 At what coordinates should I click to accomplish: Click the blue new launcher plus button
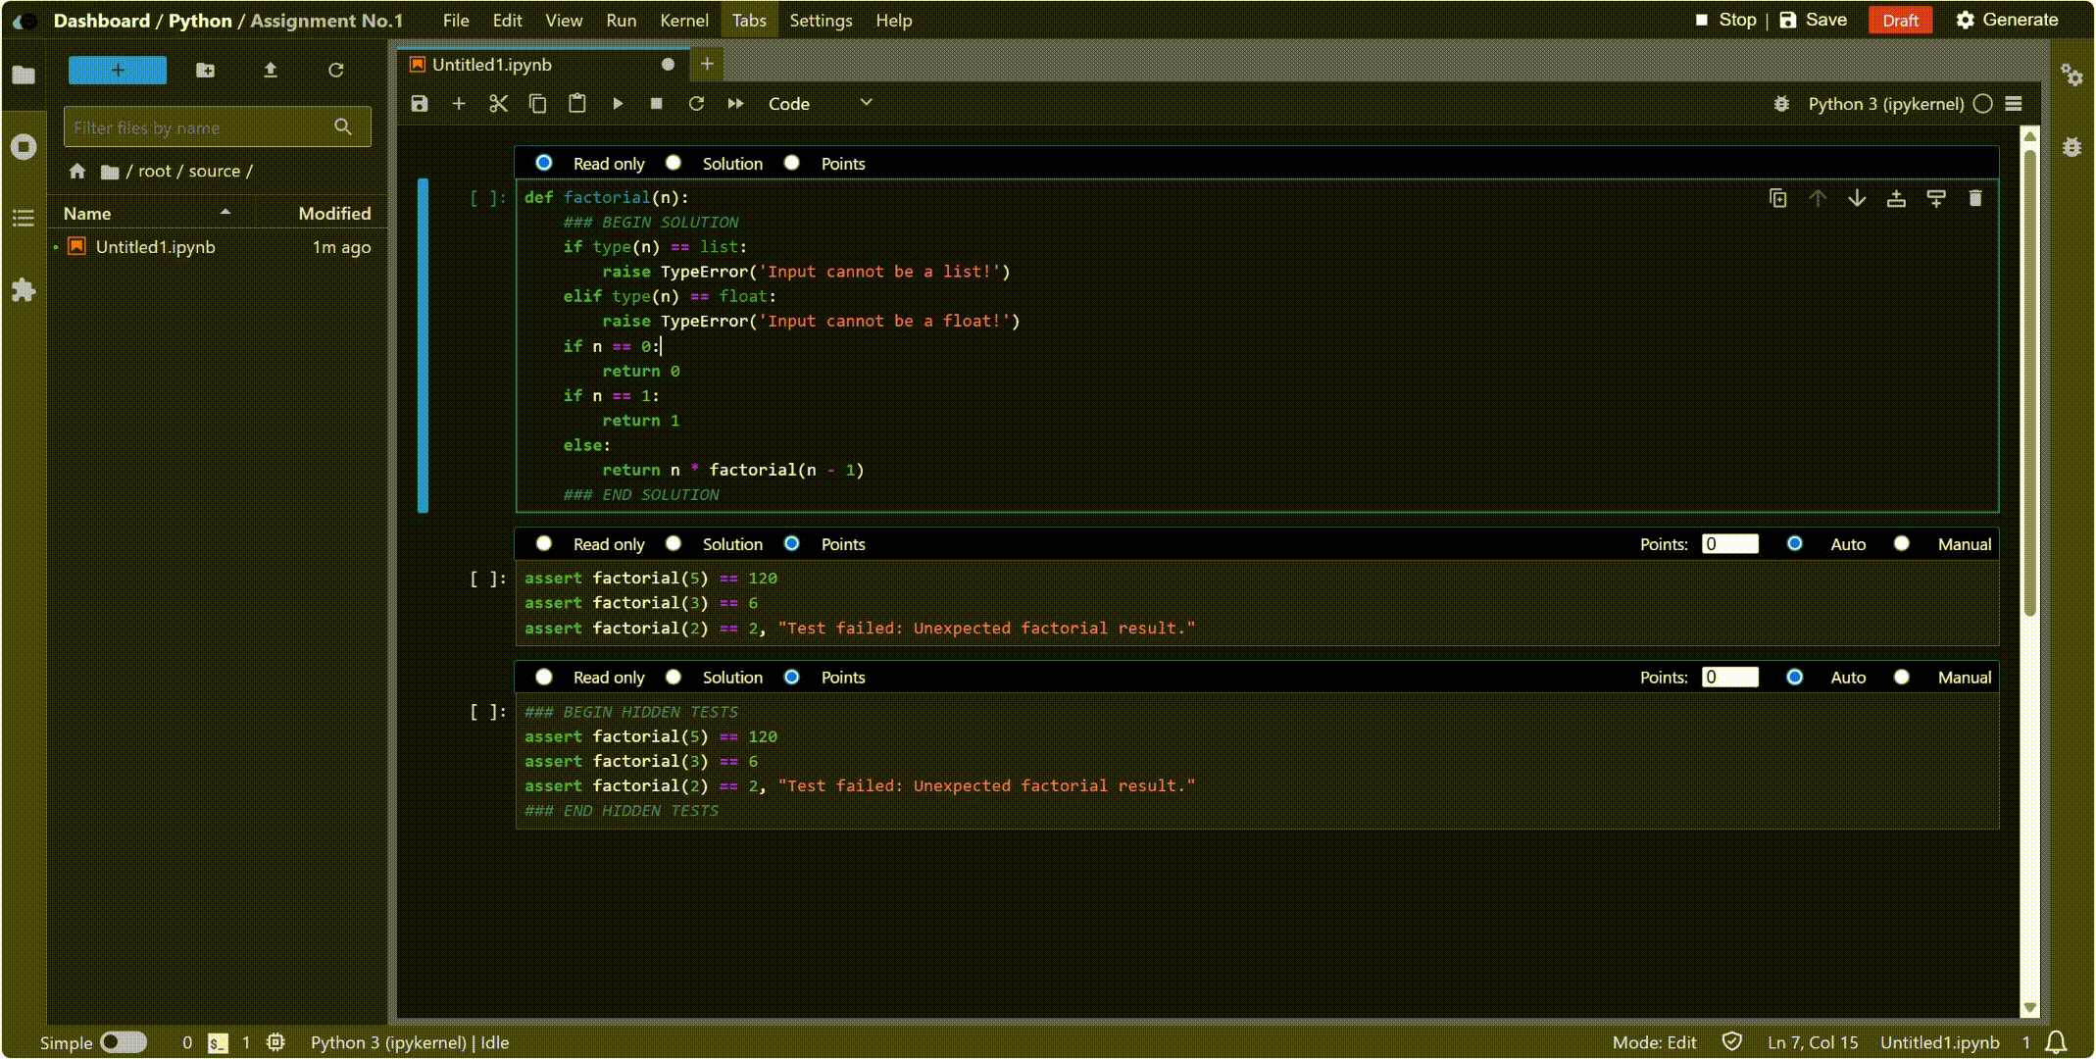118,70
